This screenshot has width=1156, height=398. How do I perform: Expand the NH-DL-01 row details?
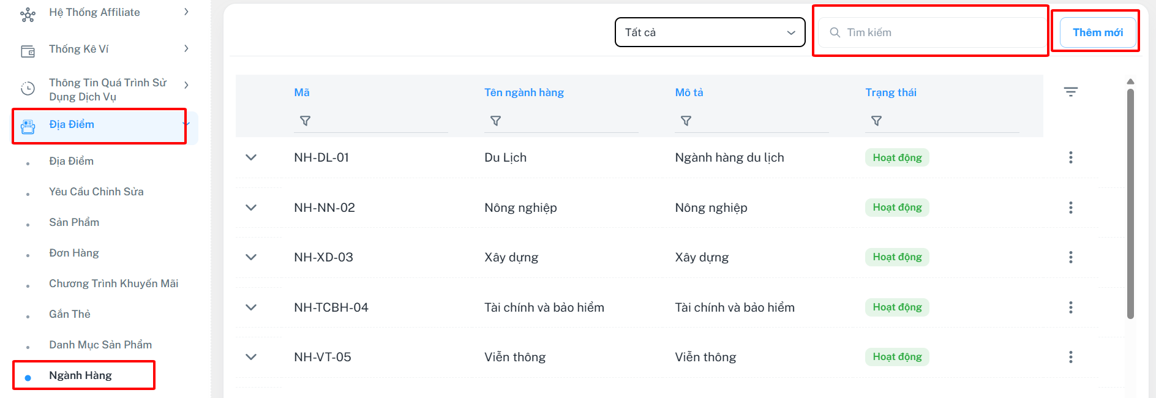click(251, 157)
